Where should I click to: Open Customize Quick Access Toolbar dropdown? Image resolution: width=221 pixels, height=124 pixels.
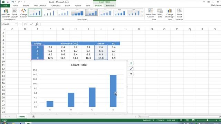[x=25, y=2]
